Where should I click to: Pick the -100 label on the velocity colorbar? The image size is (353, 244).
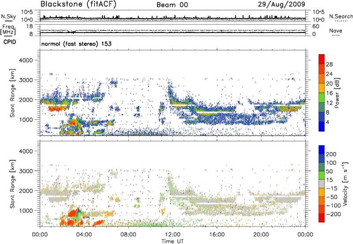coord(333,206)
